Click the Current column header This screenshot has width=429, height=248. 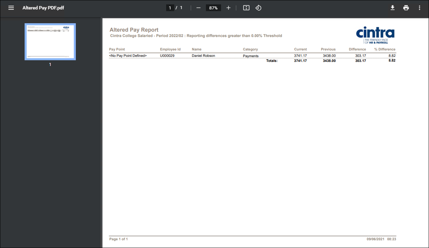(300, 49)
